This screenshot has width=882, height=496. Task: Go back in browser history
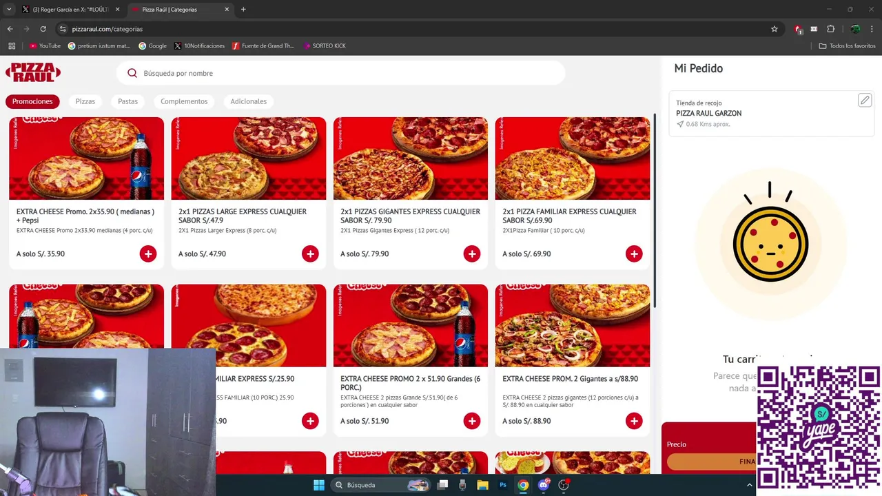coord(10,29)
